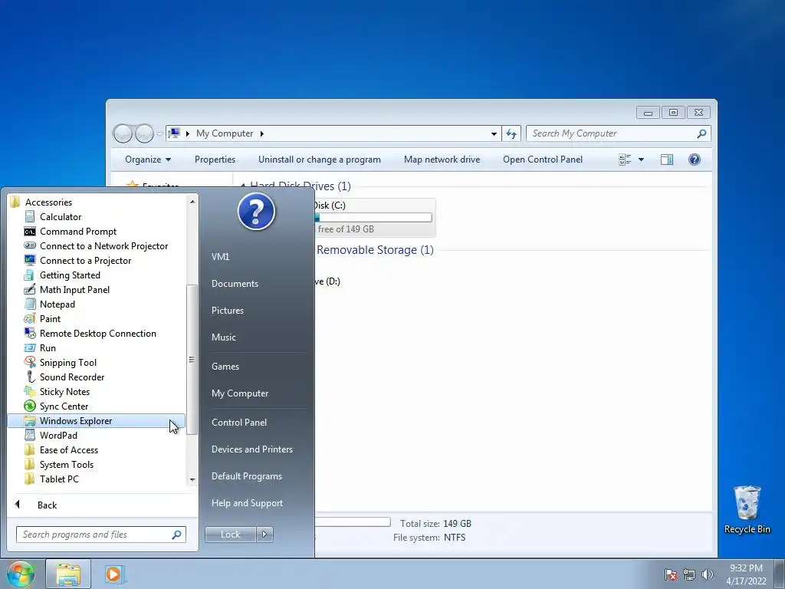Click Map network drive
Screen dimensions: 785x589
pos(442,160)
